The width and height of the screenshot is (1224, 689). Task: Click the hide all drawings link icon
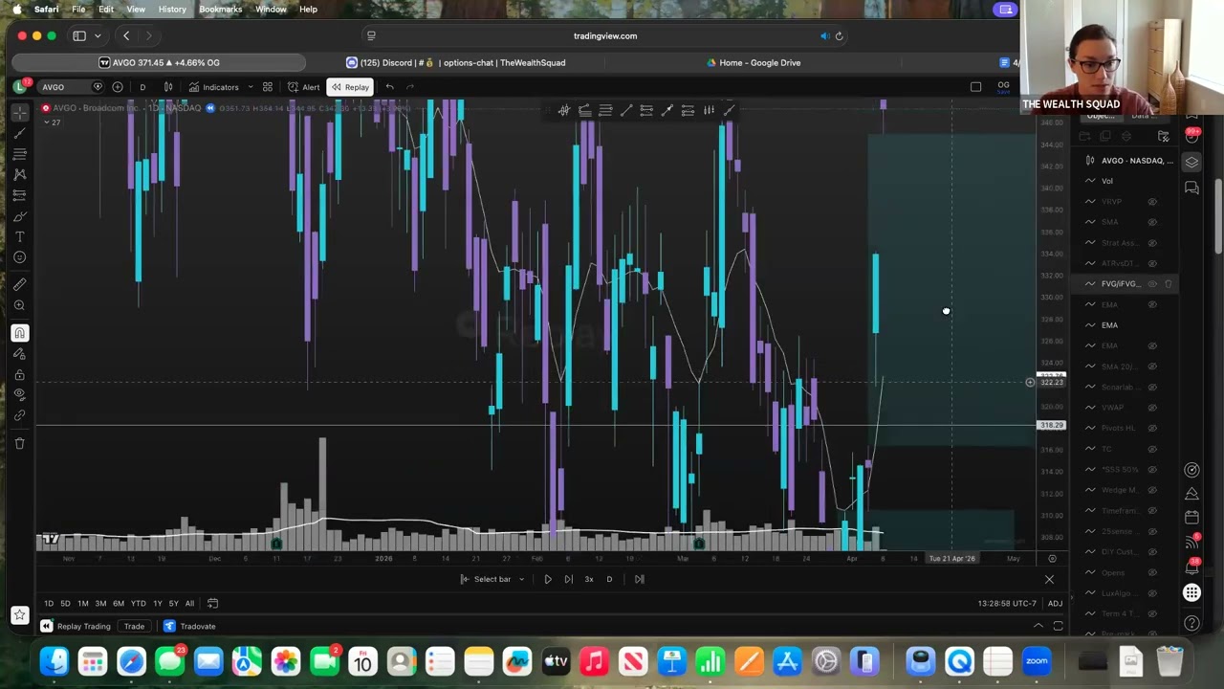19,415
